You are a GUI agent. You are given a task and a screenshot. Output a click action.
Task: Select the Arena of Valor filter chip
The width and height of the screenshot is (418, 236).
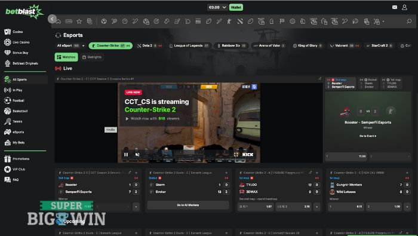click(x=269, y=45)
